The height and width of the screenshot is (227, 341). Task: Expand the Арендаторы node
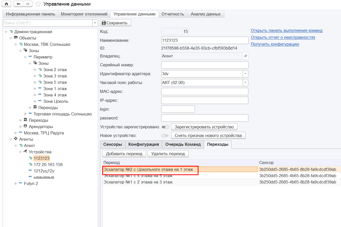point(20,127)
